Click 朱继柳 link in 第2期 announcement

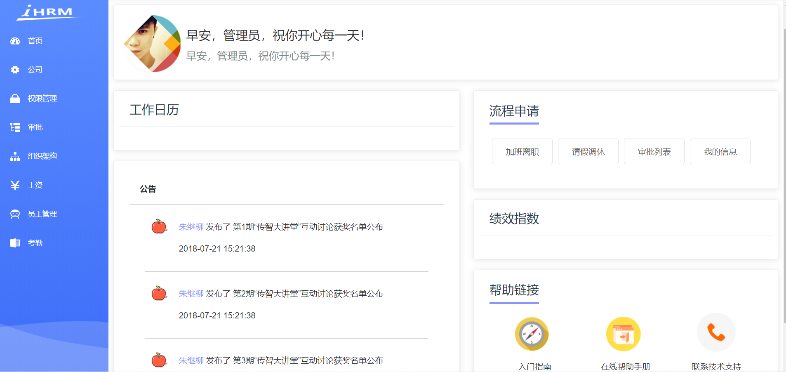click(x=191, y=294)
